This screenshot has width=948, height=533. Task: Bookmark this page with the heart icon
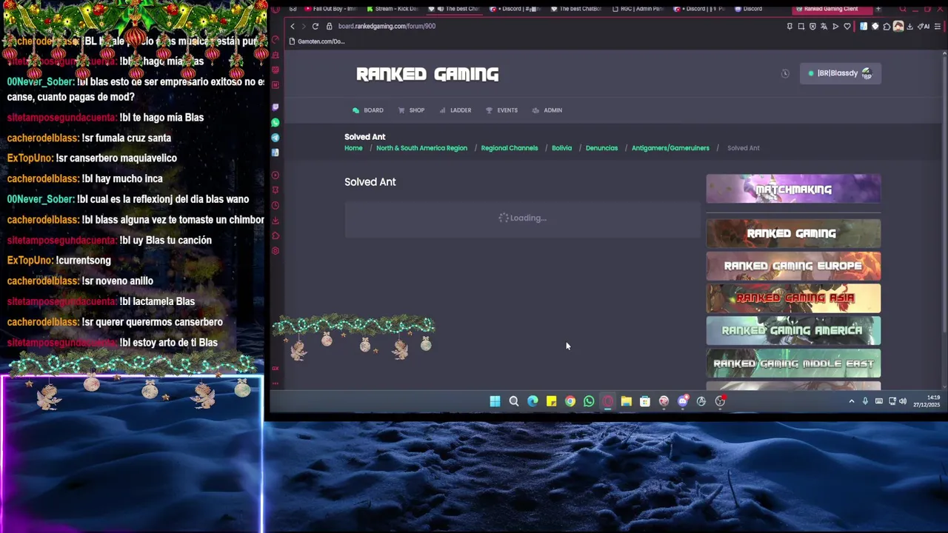point(847,27)
